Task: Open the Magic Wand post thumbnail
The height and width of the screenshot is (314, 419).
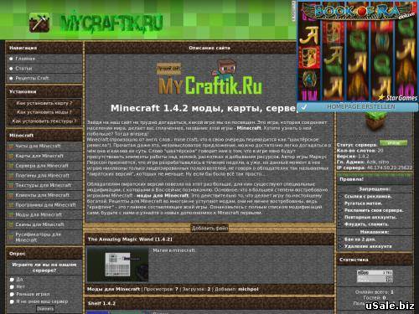Action: click(117, 265)
